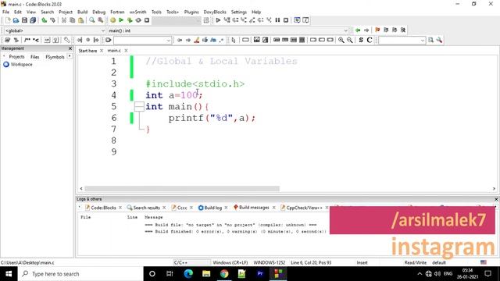Open the CppCheck/Vera++ log tab
This screenshot has width=500, height=281.
304,208
